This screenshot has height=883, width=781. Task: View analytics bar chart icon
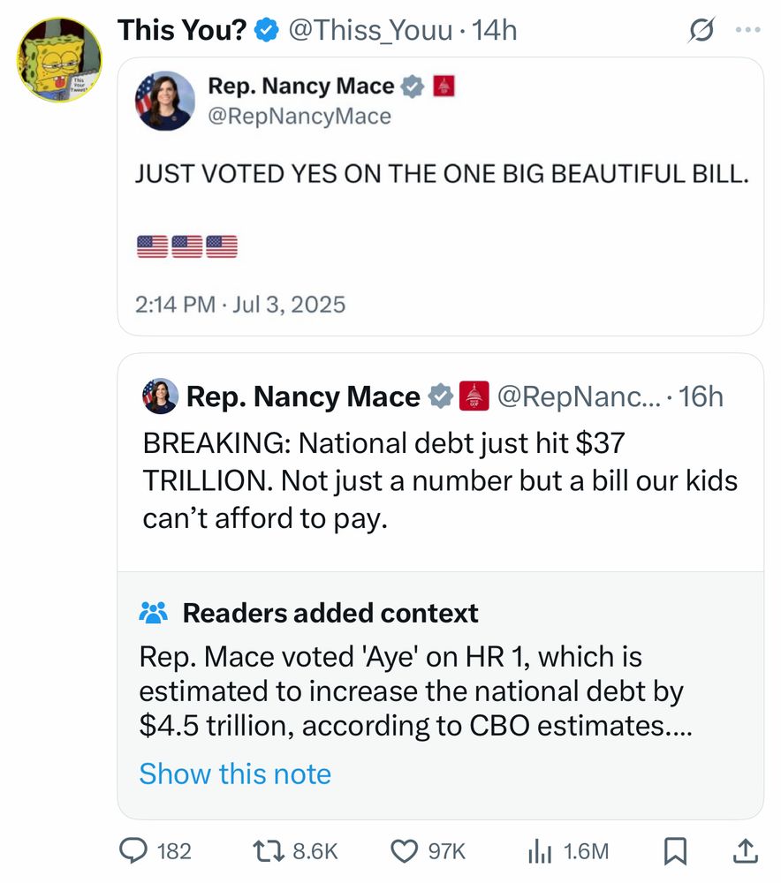coord(539,851)
